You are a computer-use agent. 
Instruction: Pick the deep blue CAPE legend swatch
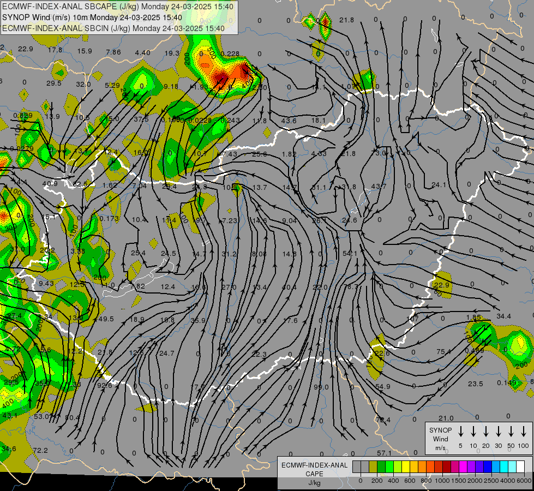pos(487,466)
